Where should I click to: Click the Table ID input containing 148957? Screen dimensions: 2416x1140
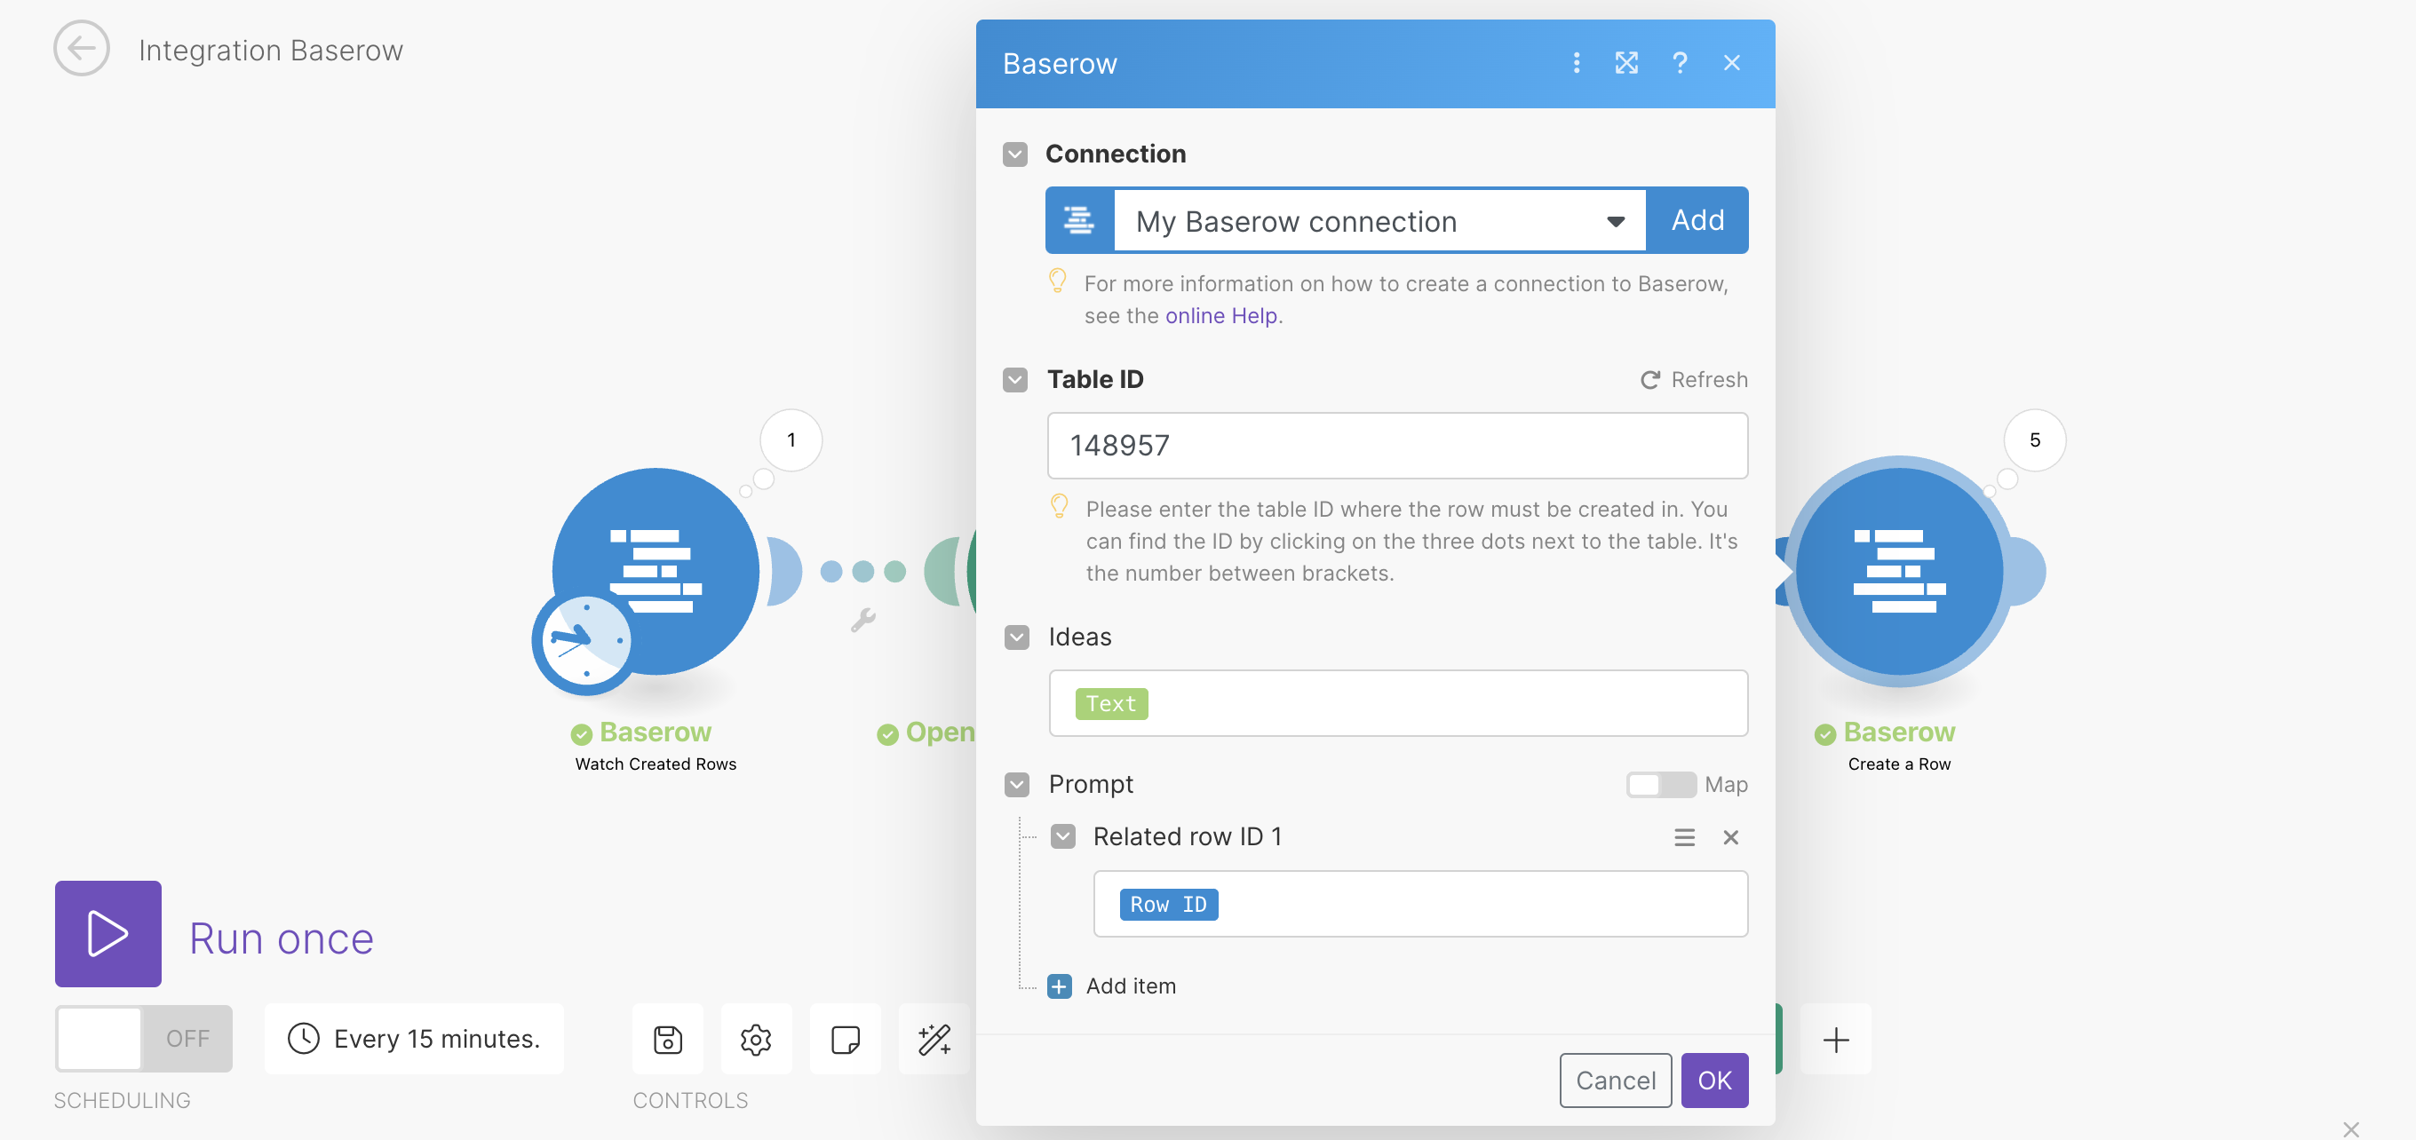[1396, 447]
